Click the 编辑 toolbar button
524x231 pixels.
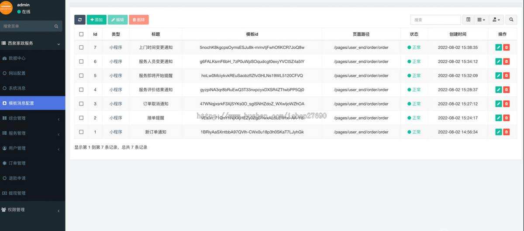pyautogui.click(x=117, y=20)
